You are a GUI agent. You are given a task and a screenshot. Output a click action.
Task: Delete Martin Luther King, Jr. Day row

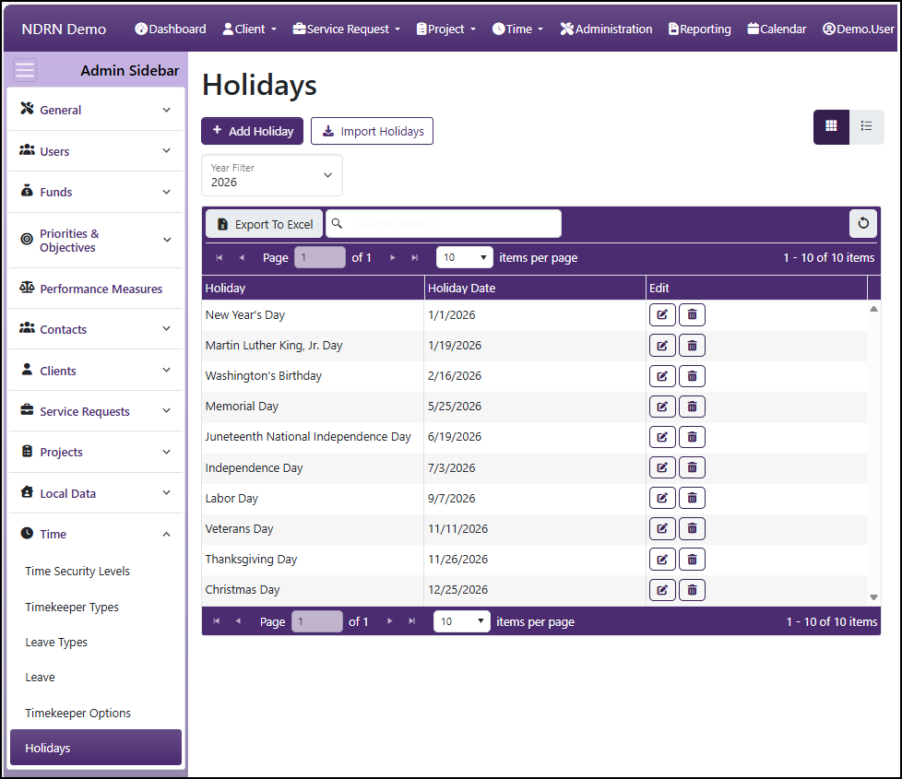tap(692, 346)
